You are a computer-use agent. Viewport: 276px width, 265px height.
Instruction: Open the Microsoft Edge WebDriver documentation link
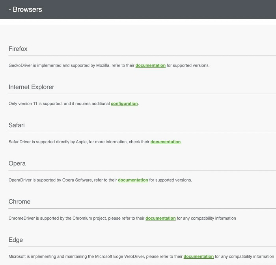pos(198,256)
